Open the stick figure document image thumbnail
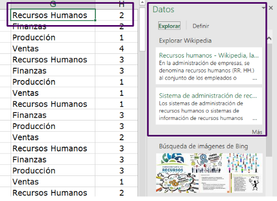277x201 pixels. click(247, 183)
